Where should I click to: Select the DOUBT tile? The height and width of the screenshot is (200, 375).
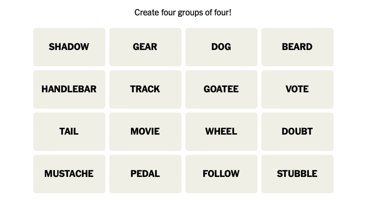[x=297, y=132]
